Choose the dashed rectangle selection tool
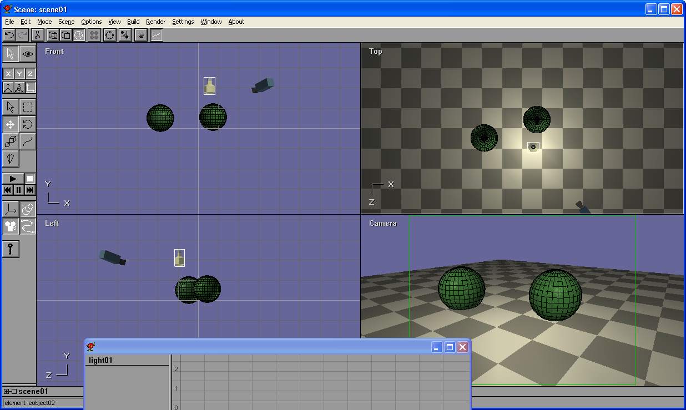 coord(28,107)
